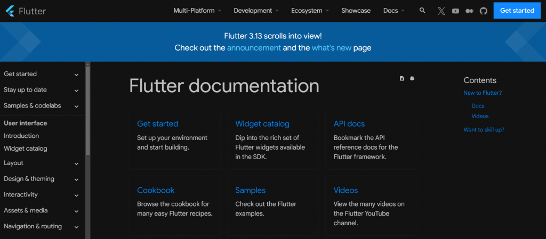Image resolution: width=546 pixels, height=239 pixels.
Task: Click 'Flutter 3.13 scrolls into view!' text
Action: (x=273, y=36)
